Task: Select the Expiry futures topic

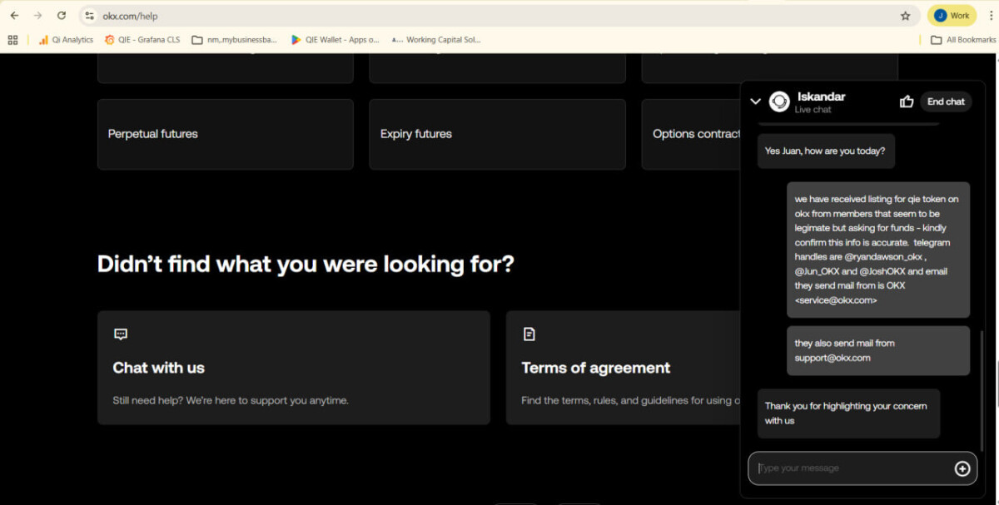Action: point(497,134)
